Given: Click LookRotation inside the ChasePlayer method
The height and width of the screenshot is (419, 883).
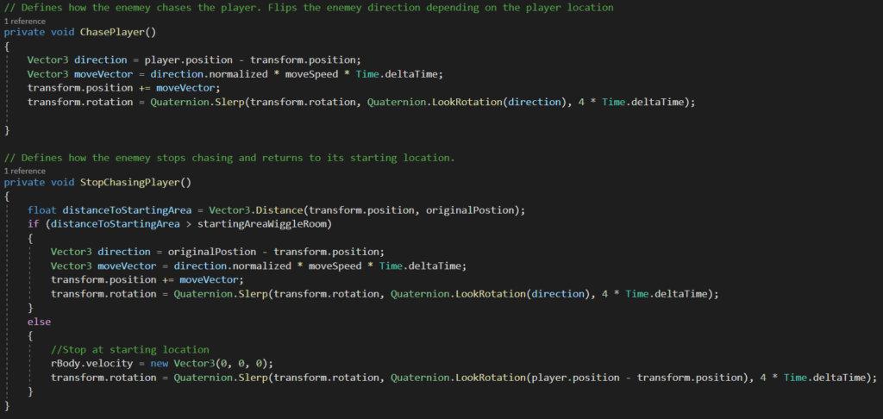Looking at the screenshot, I should [468, 102].
